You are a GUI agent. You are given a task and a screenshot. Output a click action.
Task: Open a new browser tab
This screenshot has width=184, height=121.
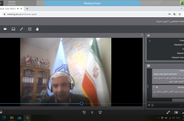pos(27,9)
